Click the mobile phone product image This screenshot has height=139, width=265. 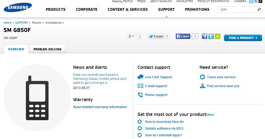37,98
